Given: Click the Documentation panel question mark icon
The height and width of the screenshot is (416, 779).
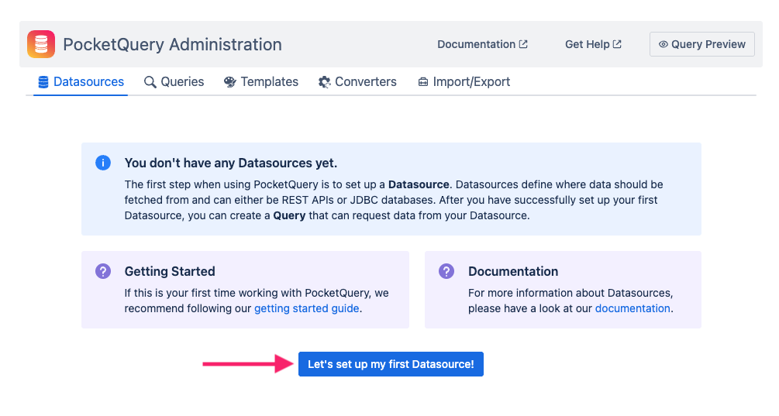Looking at the screenshot, I should (446, 271).
